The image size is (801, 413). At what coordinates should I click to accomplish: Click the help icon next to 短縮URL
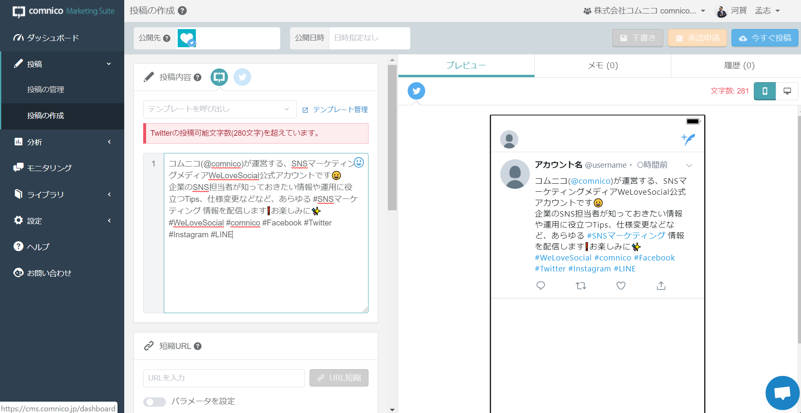198,346
